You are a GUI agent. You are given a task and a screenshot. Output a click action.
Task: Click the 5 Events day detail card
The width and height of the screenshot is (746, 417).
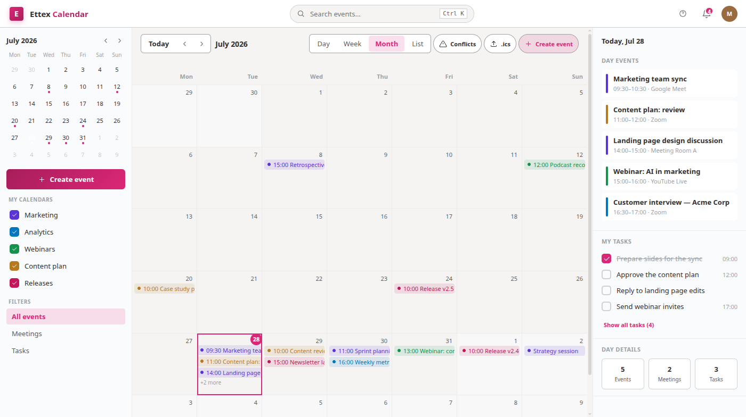(x=623, y=374)
